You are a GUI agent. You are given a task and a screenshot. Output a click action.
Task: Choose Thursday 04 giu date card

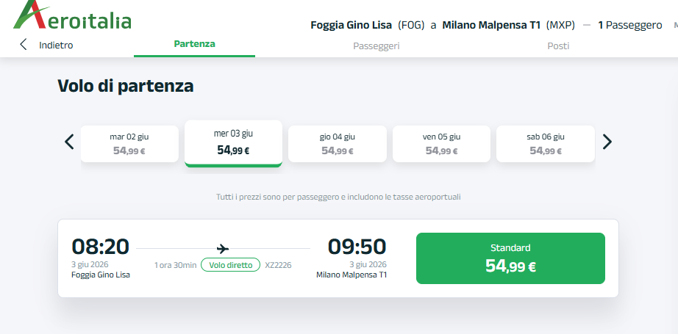pyautogui.click(x=338, y=143)
